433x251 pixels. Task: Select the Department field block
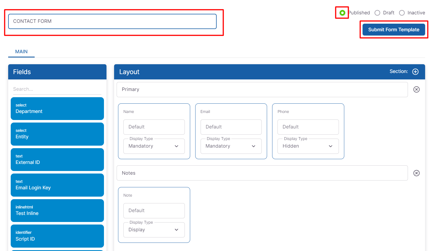click(x=57, y=109)
